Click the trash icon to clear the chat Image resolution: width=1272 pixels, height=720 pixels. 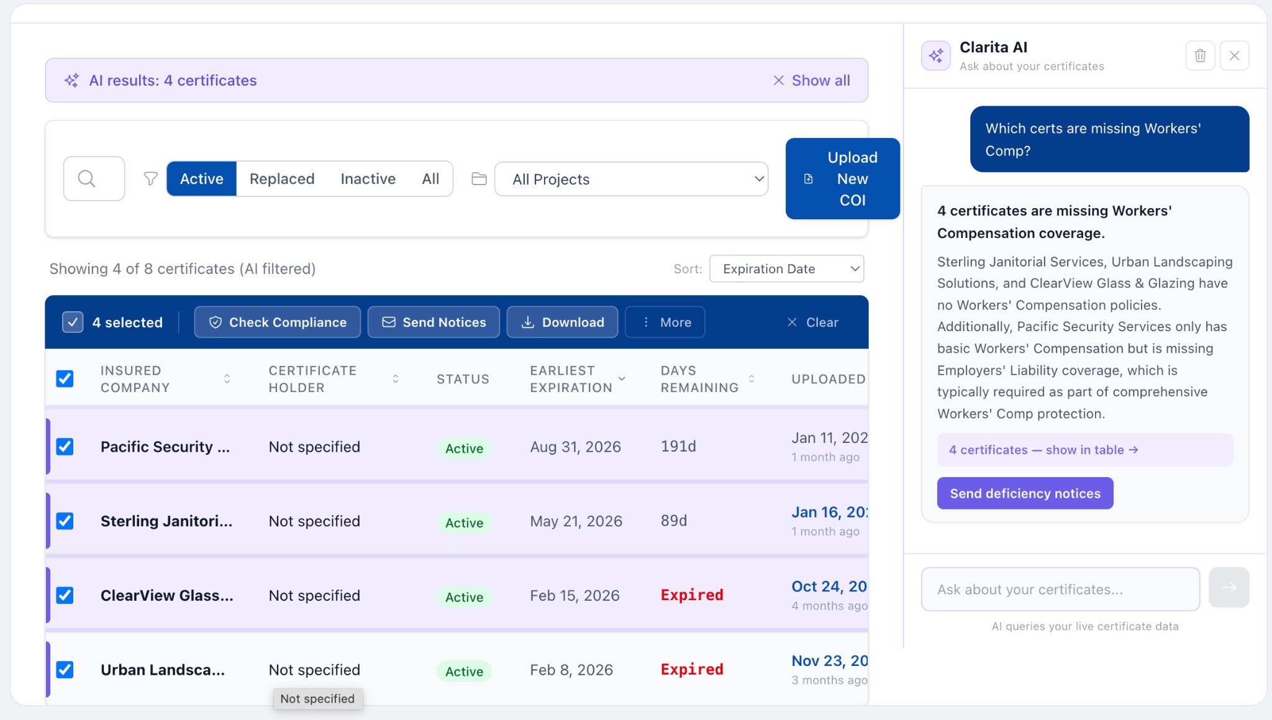pos(1200,55)
